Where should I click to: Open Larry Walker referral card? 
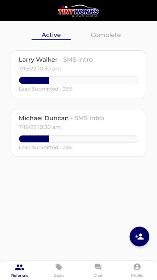tap(78, 74)
